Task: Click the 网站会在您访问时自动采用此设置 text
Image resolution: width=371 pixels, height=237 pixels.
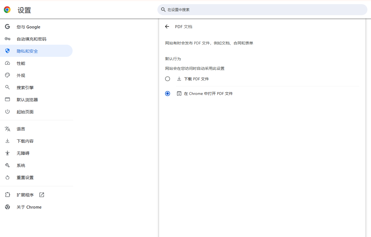Action: [x=195, y=68]
